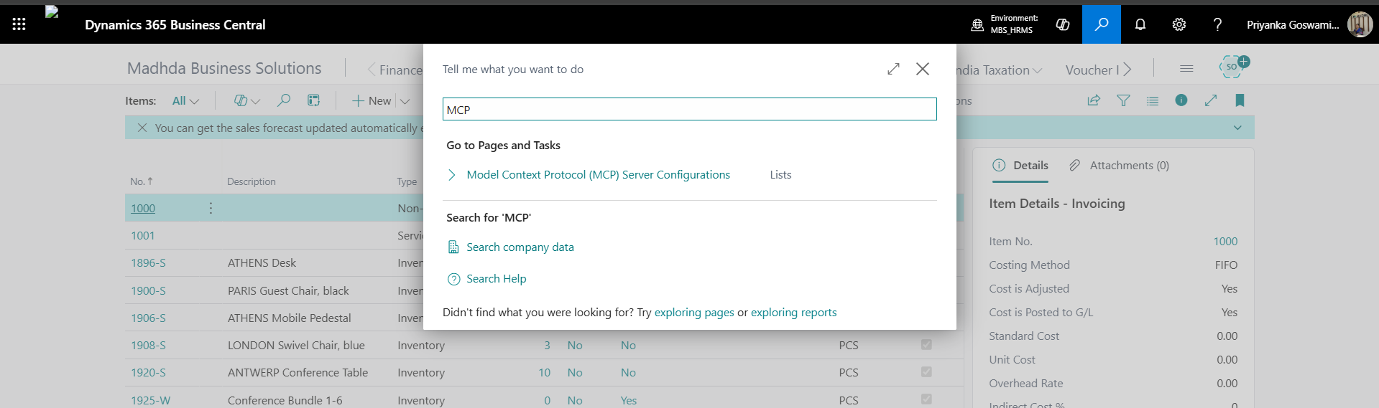
Task: Open the row options menu for item 1000
Action: (x=211, y=208)
